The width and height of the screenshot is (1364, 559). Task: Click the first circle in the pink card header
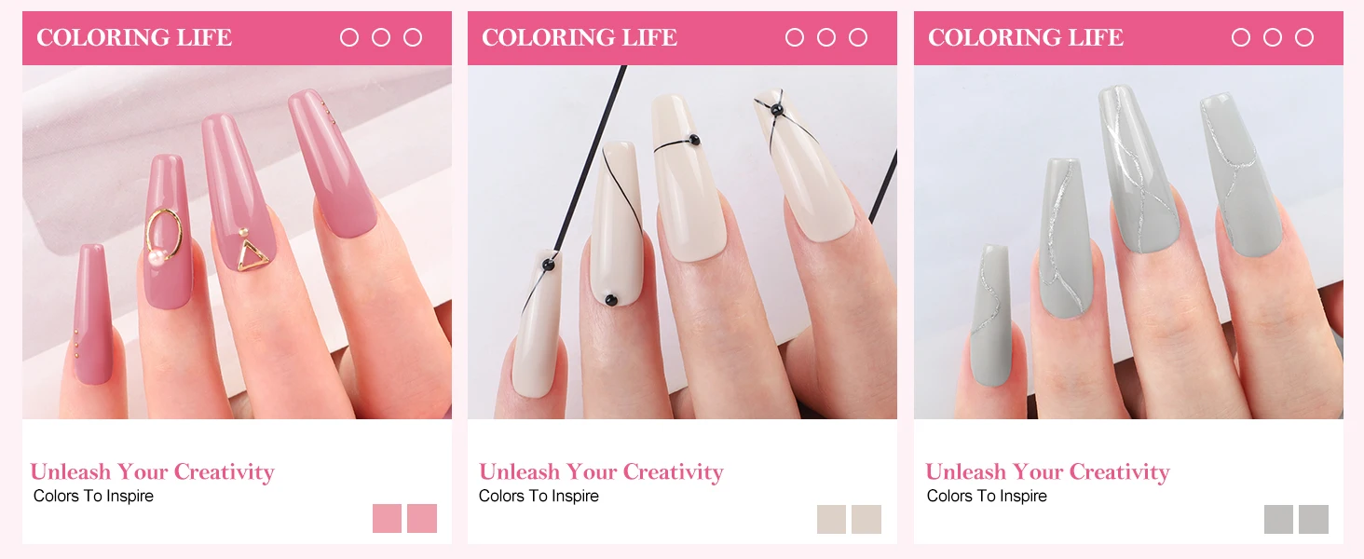(349, 37)
